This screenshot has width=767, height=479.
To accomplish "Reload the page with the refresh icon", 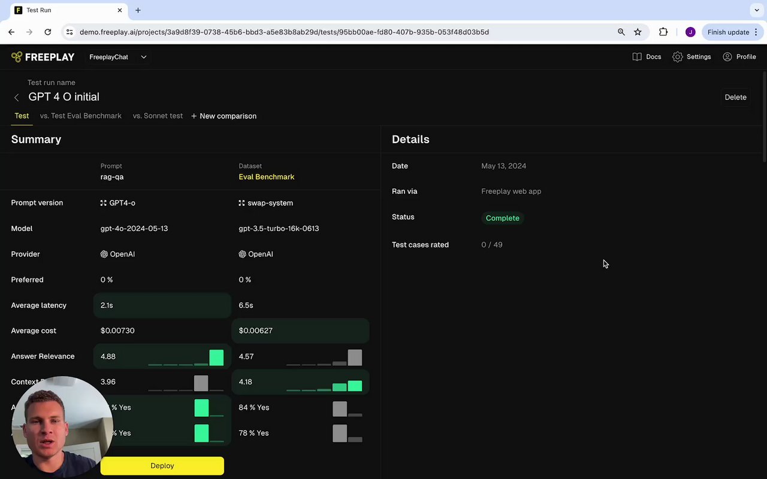I will pos(48,32).
